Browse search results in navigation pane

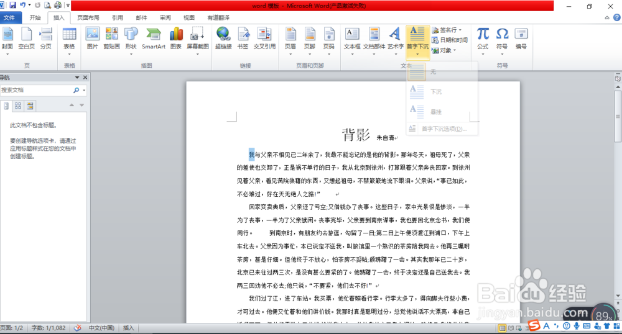[x=30, y=106]
